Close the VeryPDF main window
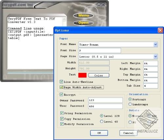The image size is (164, 140). click(x=103, y=5)
